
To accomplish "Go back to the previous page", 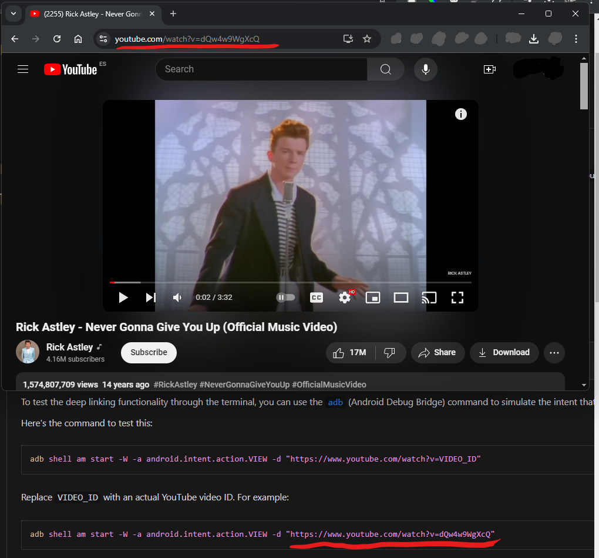I will (15, 39).
